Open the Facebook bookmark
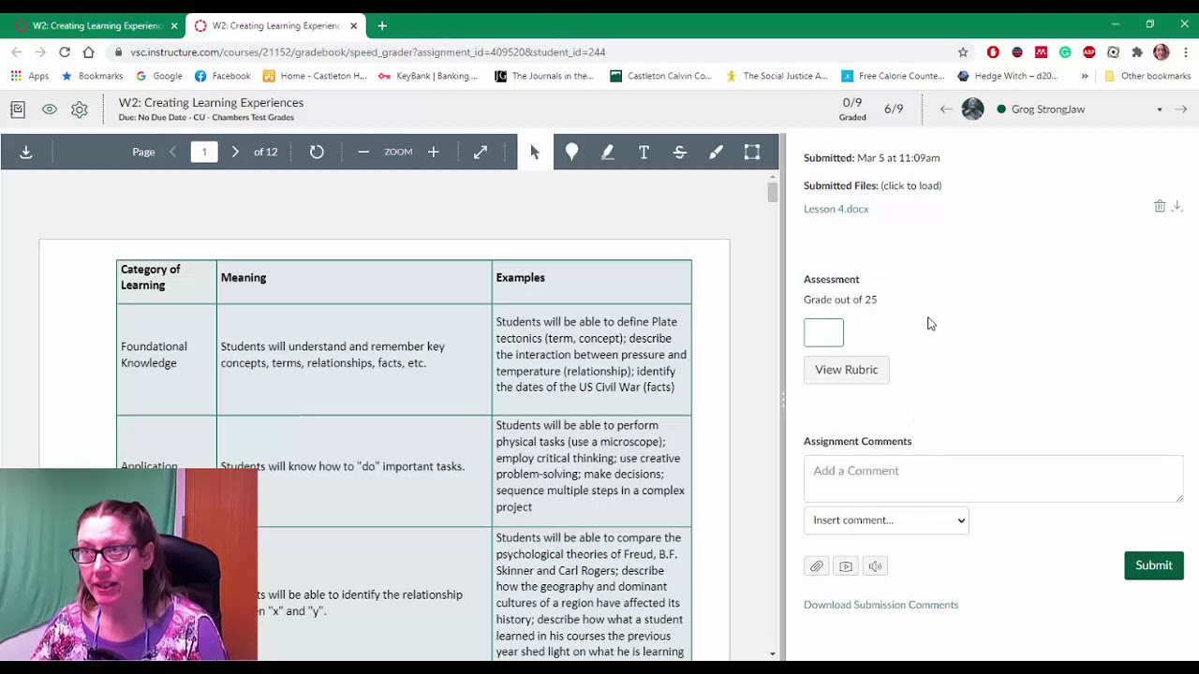The height and width of the screenshot is (674, 1199). (222, 76)
